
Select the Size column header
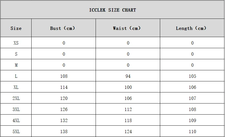(16, 28)
